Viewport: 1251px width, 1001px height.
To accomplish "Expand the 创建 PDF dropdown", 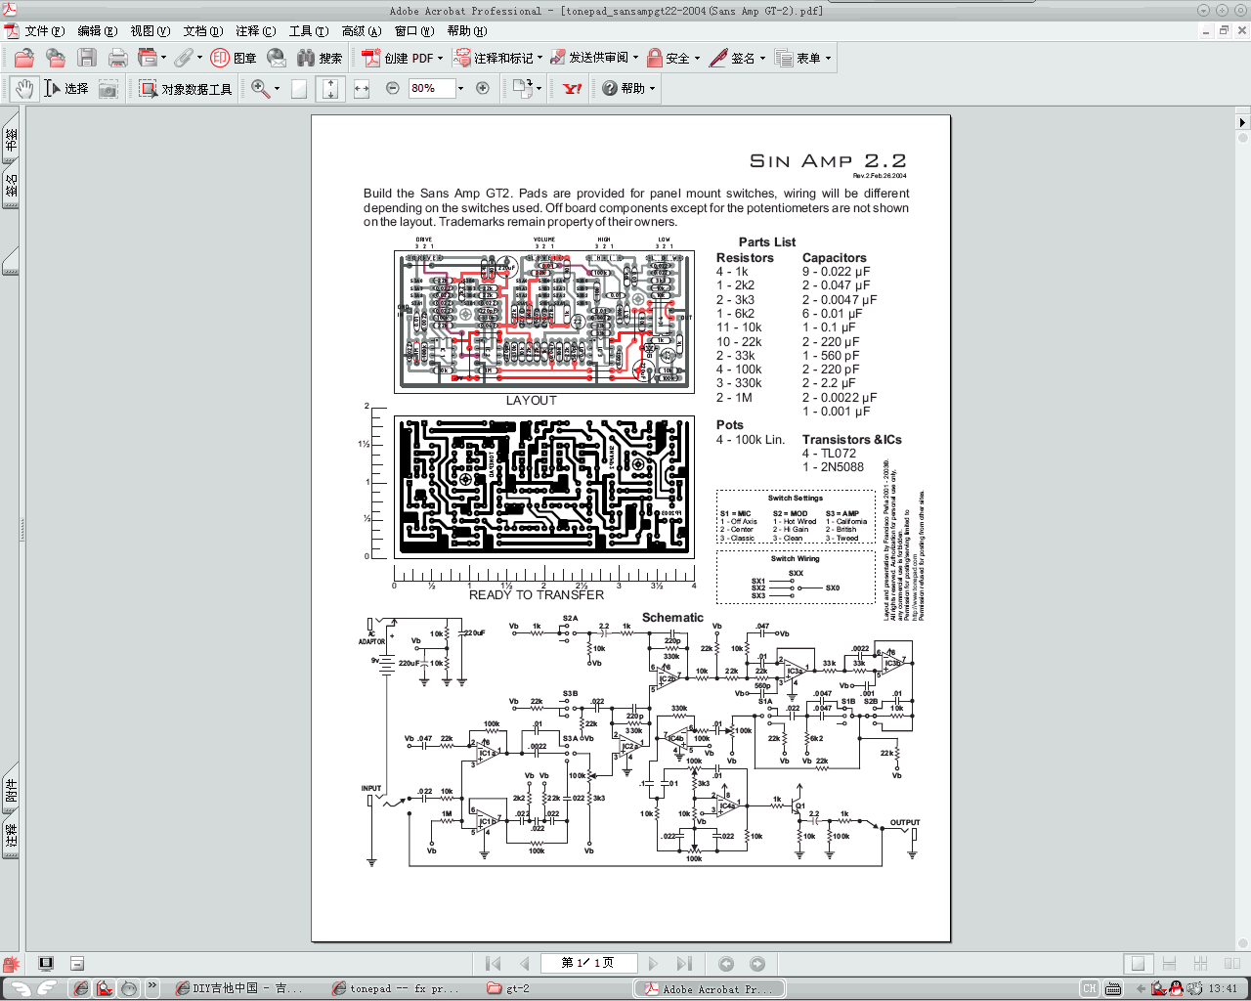I will pos(440,59).
